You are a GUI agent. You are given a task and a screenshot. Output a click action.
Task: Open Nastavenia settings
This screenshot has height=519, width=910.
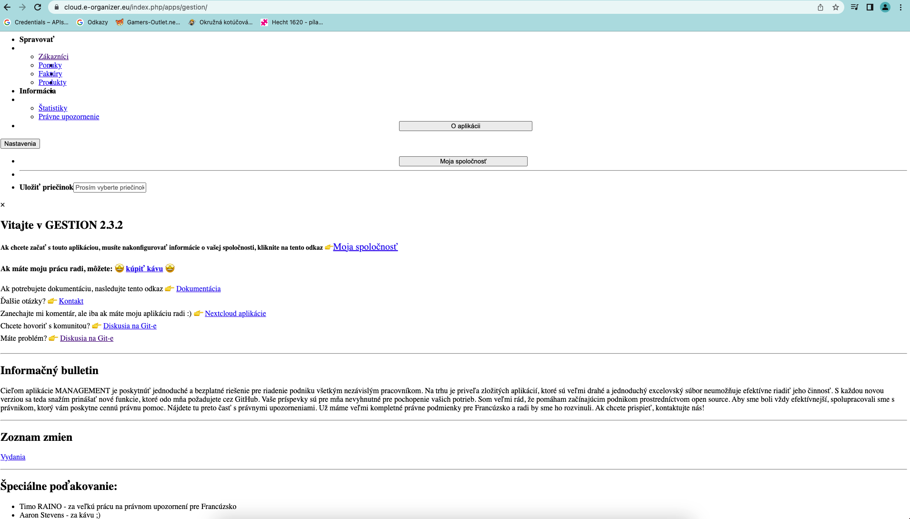point(20,143)
